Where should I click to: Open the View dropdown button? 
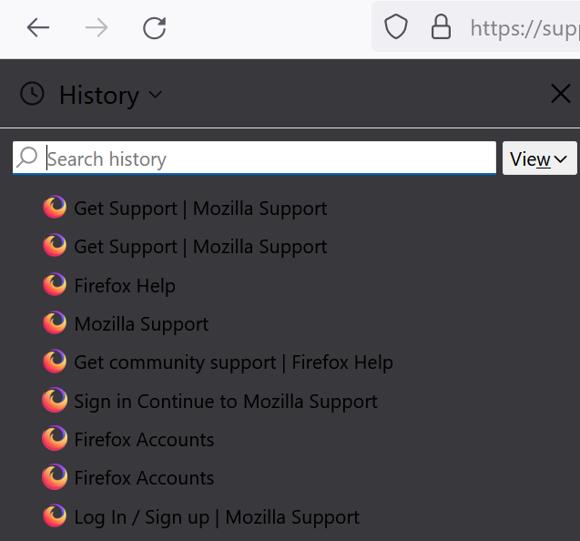click(539, 158)
